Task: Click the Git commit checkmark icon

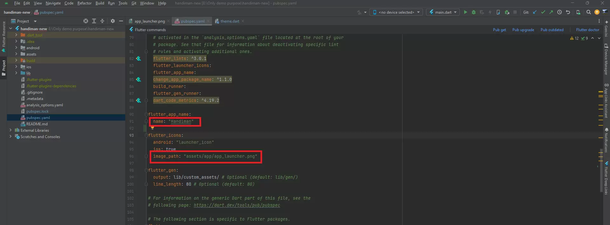Action: point(543,12)
